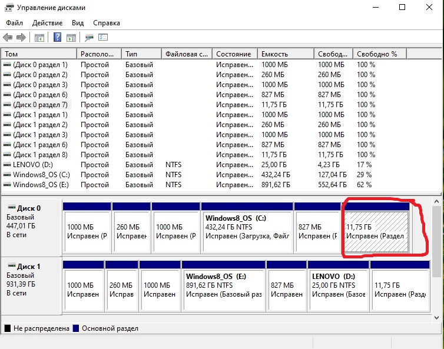Click the checklist properties toolbar icon
Viewport: 444px width, 349px height.
tap(104, 38)
